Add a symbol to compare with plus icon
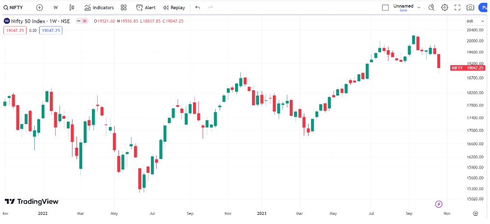 (x=39, y=8)
